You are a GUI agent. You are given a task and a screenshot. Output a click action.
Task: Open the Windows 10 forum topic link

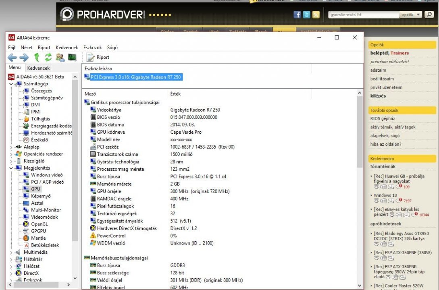pos(385,195)
